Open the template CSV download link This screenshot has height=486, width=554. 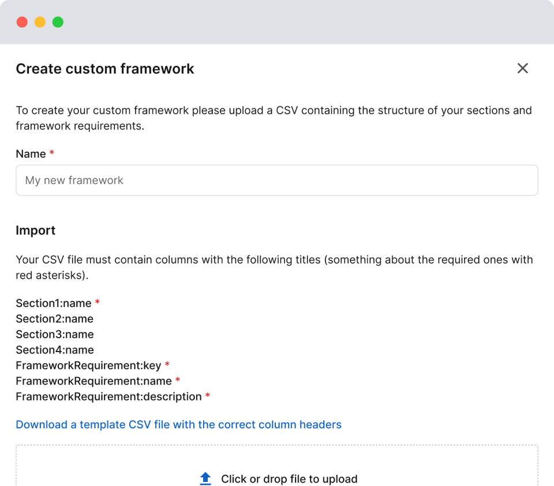point(178,425)
